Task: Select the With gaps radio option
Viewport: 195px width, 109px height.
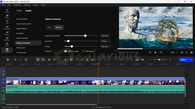Action: click(x=83, y=51)
